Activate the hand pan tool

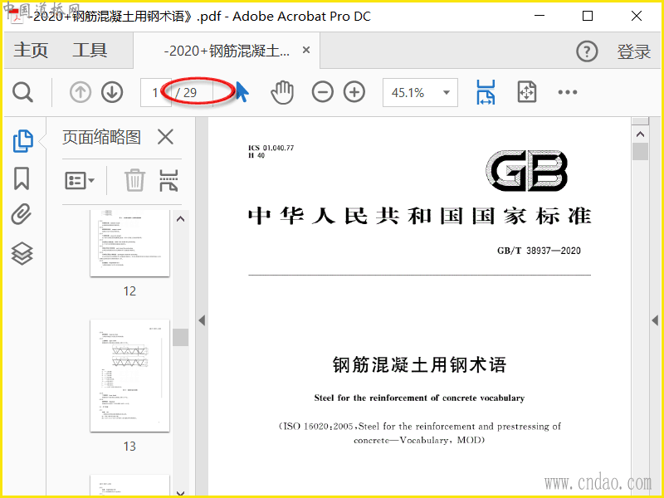click(x=282, y=92)
